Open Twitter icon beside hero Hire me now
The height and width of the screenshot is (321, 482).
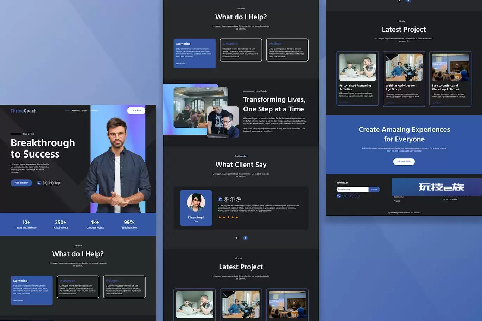[39, 183]
